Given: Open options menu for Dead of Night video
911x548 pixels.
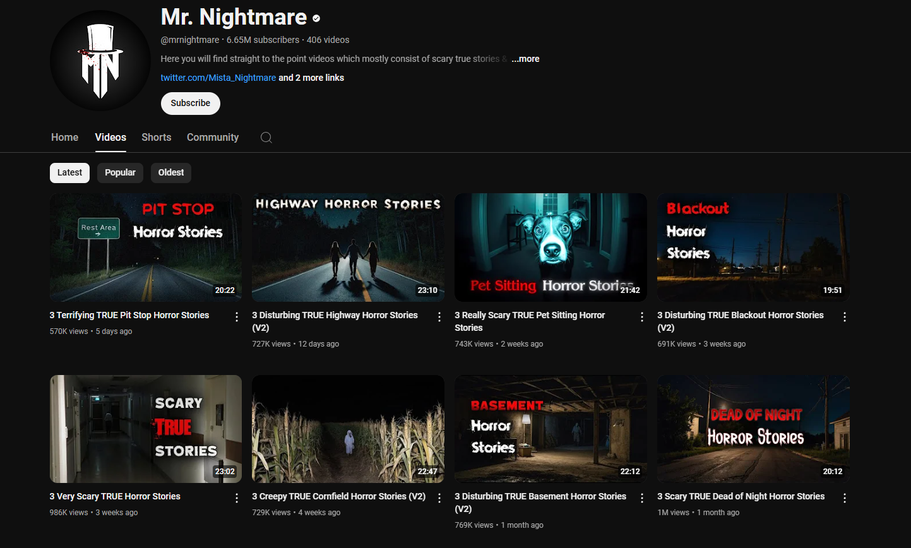Looking at the screenshot, I should tap(845, 498).
